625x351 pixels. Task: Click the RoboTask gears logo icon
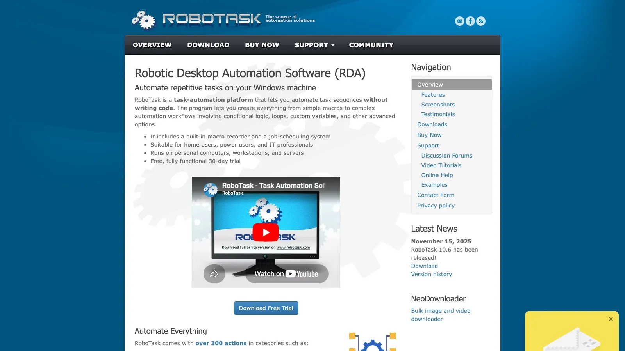tap(143, 20)
